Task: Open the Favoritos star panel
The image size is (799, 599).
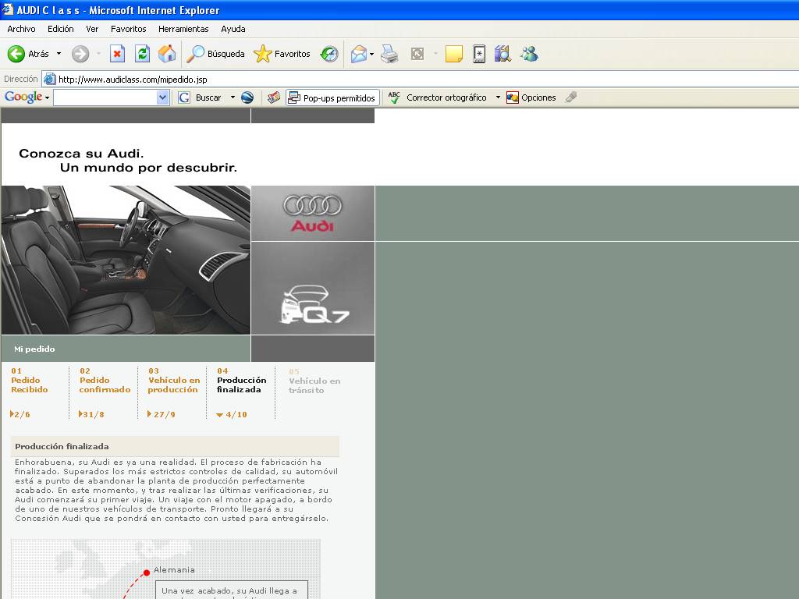Action: pyautogui.click(x=282, y=54)
